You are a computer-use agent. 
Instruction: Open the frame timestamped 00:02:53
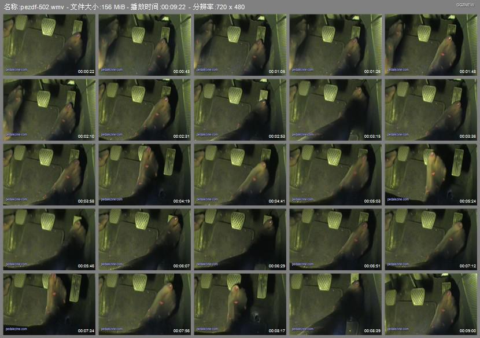click(x=240, y=110)
